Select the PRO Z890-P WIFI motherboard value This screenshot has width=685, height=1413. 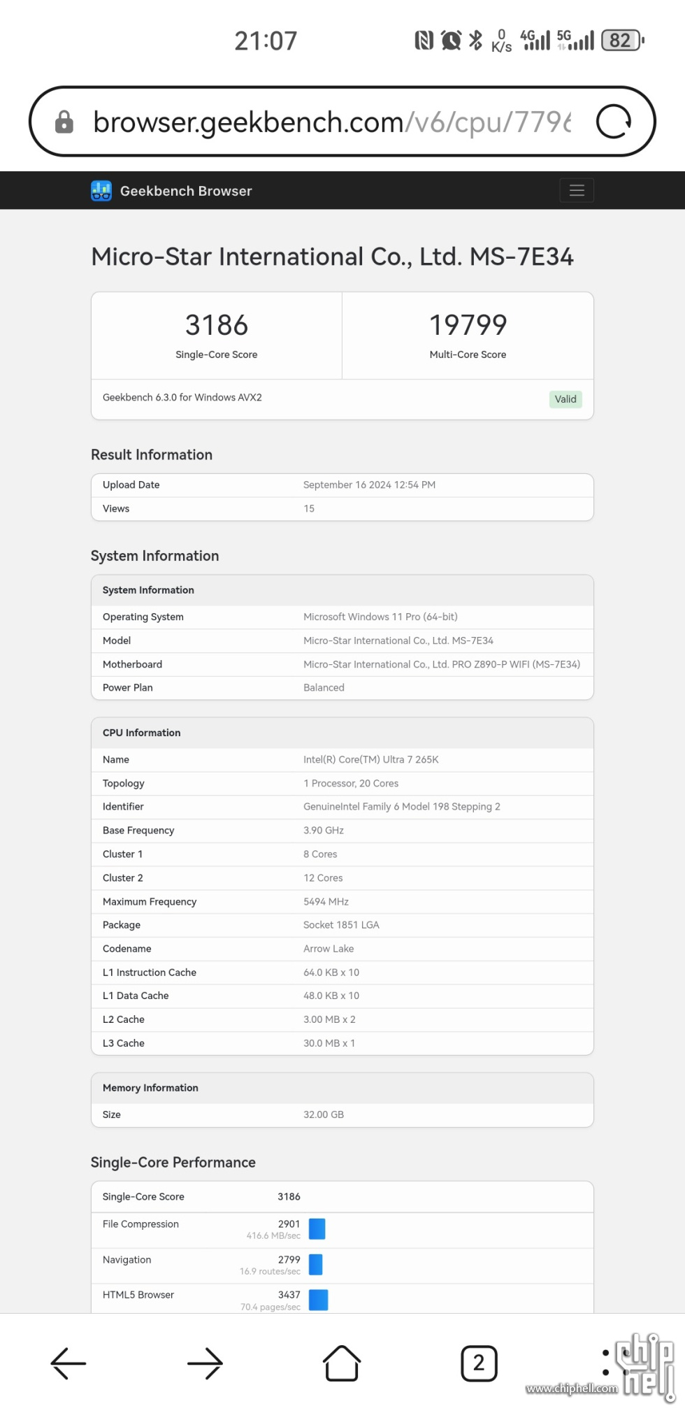tap(442, 664)
